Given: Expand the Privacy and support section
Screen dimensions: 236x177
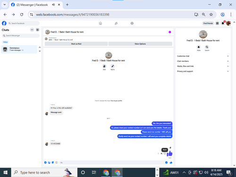Looking at the screenshot, I should pos(203,71).
